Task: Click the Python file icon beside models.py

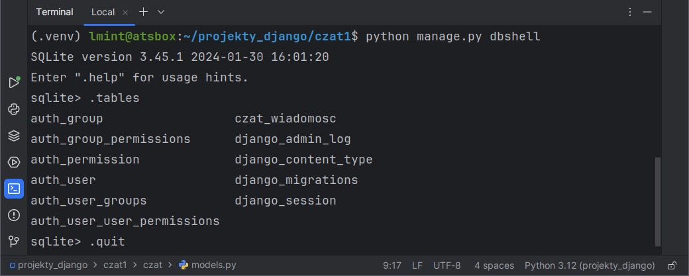Action: [x=184, y=265]
